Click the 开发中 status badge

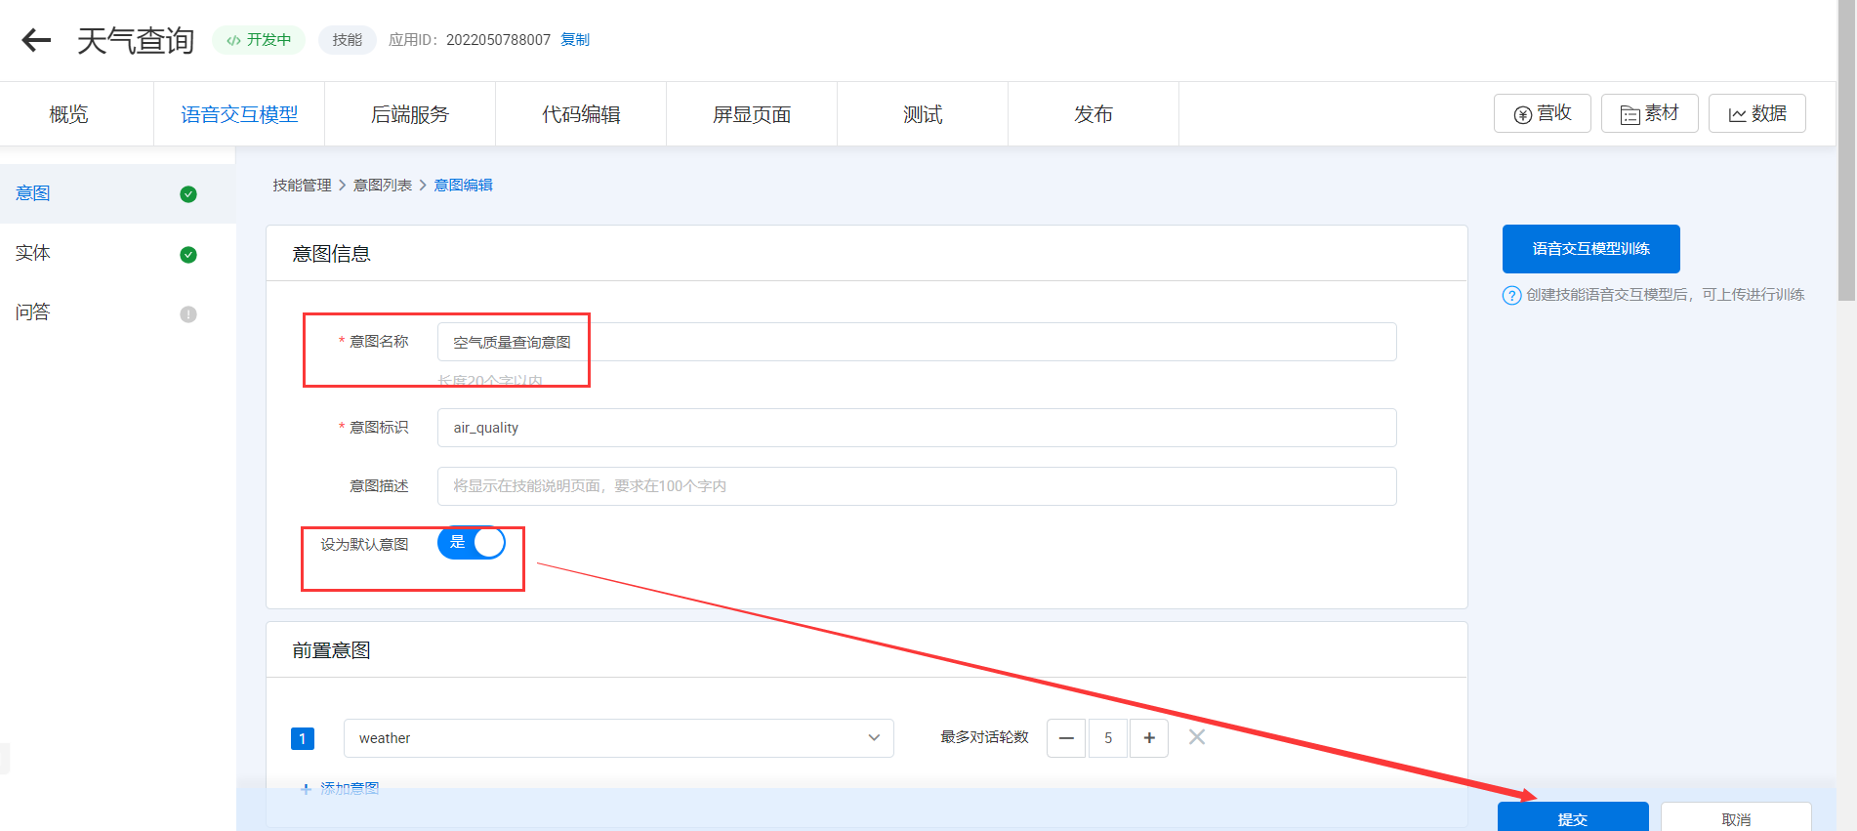[x=260, y=40]
